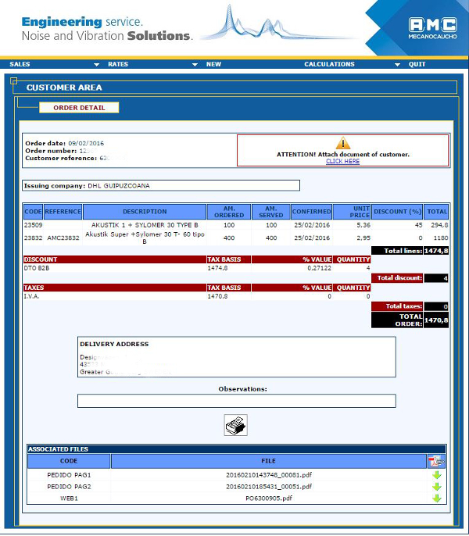Select the Total lines value 1474,8

coord(436,251)
